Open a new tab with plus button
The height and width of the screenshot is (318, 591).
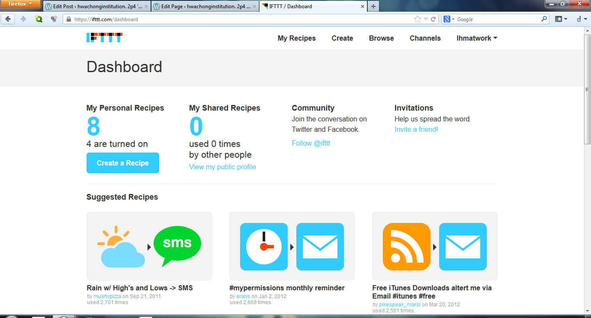coord(373,6)
